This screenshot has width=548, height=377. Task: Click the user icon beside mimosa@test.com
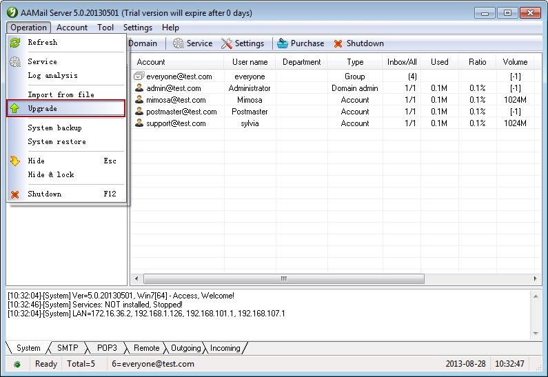(139, 99)
